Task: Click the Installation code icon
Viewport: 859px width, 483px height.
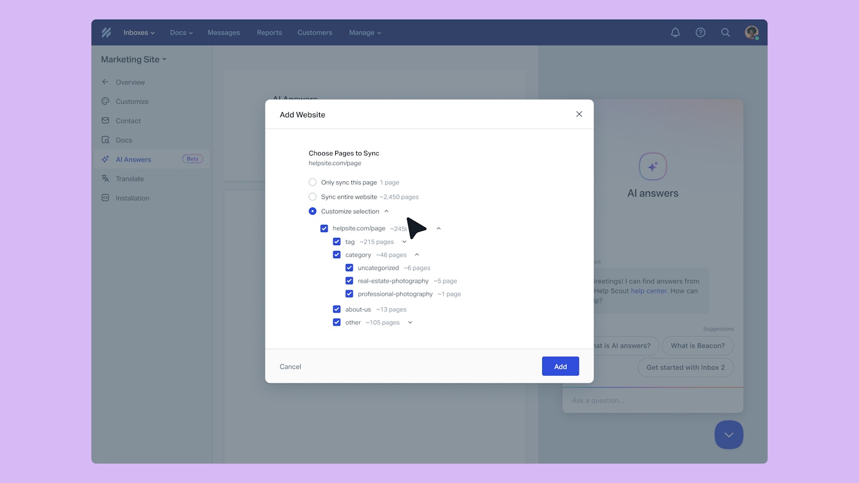Action: pos(105,198)
